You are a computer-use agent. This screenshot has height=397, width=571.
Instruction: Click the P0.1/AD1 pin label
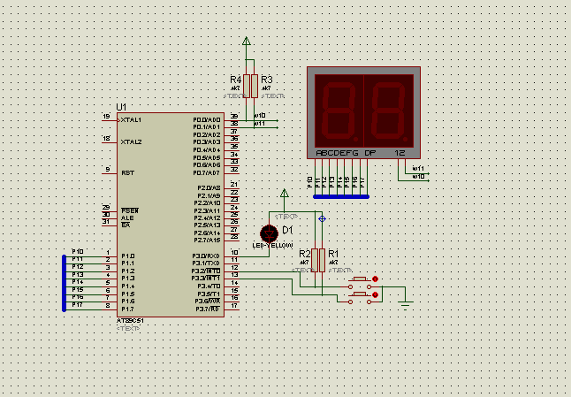207,127
